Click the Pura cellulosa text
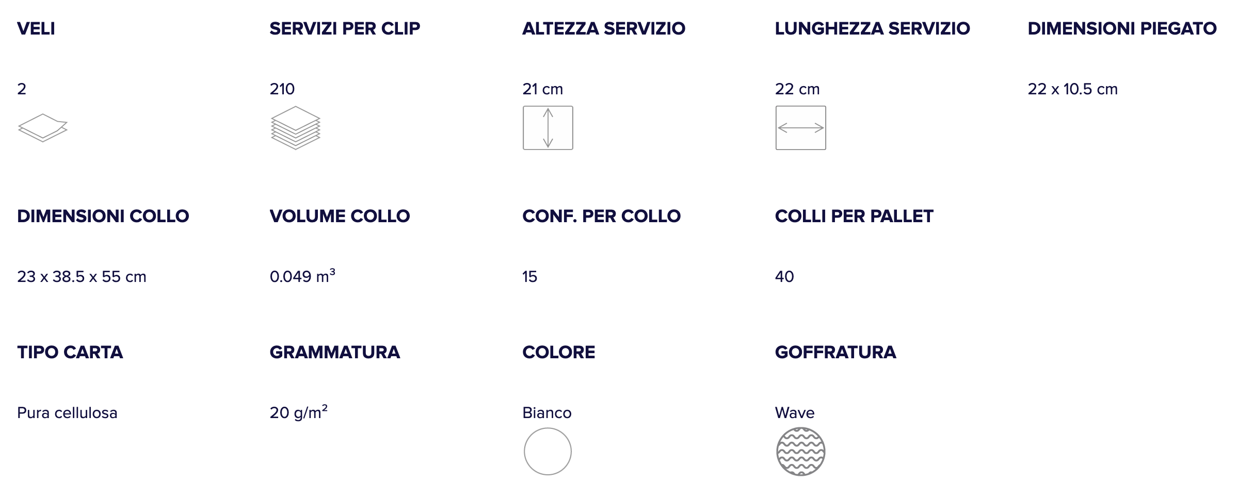The image size is (1254, 499). [x=67, y=413]
